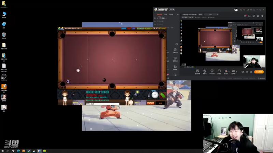Image resolution: width=273 pixels, height=153 pixels.
Task: Expand the microphone dropdown arrow
Action: [229, 71]
